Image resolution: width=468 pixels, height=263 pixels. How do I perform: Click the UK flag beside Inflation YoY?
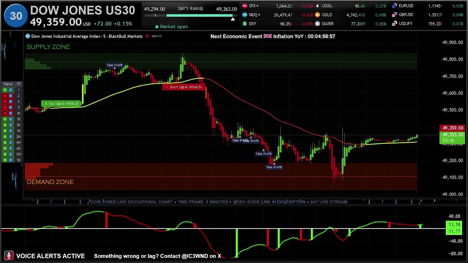click(268, 36)
